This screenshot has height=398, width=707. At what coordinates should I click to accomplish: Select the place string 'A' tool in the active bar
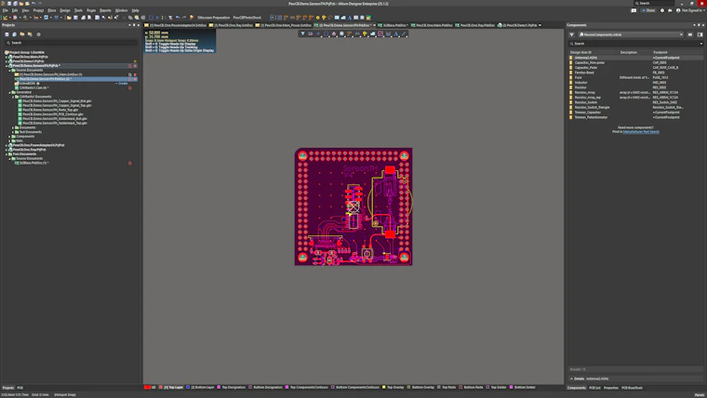click(396, 33)
